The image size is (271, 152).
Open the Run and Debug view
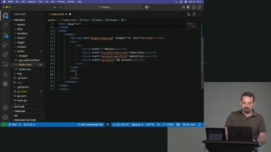tap(6, 45)
